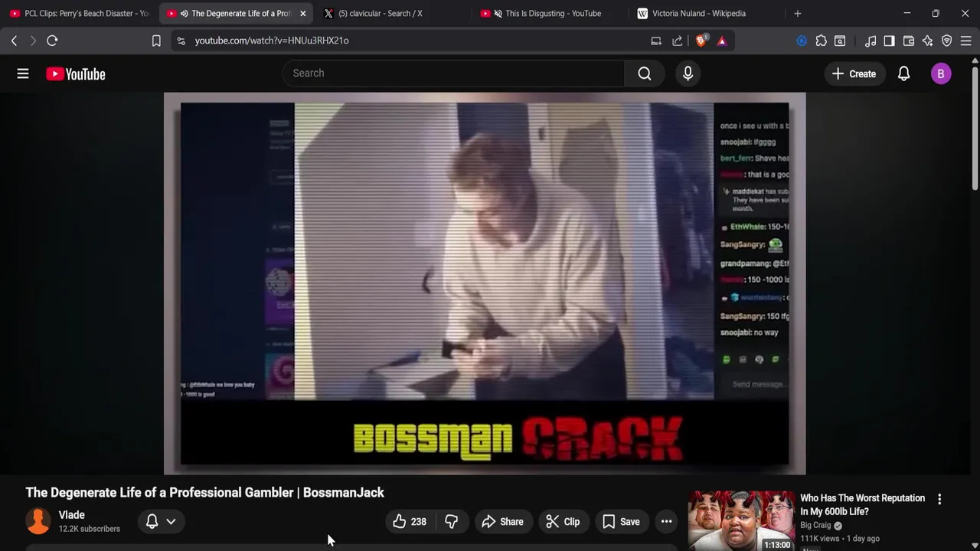This screenshot has height=551, width=980.
Task: Click the Share button under video
Action: click(x=502, y=522)
